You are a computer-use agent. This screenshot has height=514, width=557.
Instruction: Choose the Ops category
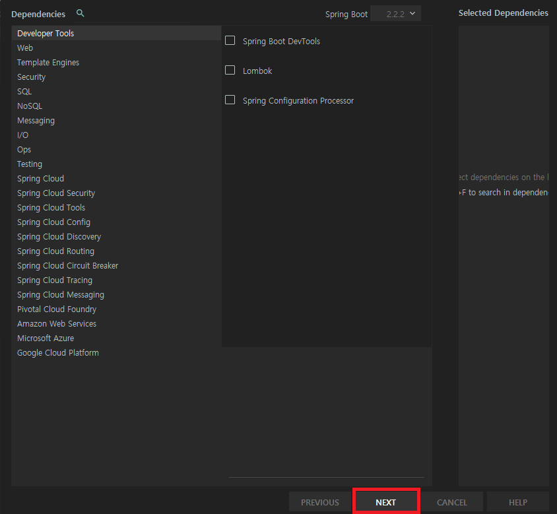click(x=117, y=150)
